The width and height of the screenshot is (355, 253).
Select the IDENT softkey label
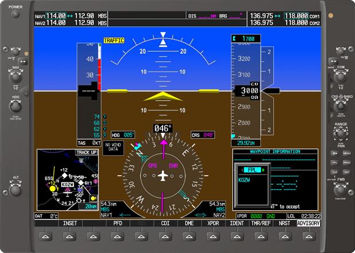click(237, 223)
